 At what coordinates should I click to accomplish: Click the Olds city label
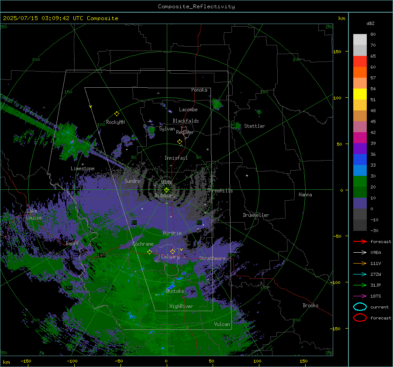tap(166, 182)
